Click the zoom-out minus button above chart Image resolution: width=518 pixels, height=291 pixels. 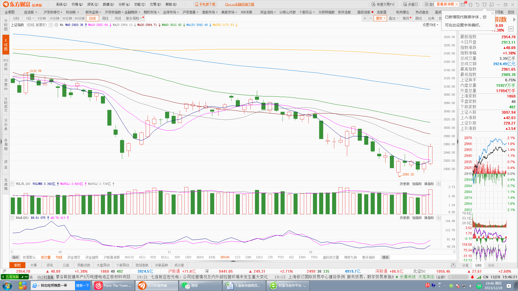tap(371, 18)
